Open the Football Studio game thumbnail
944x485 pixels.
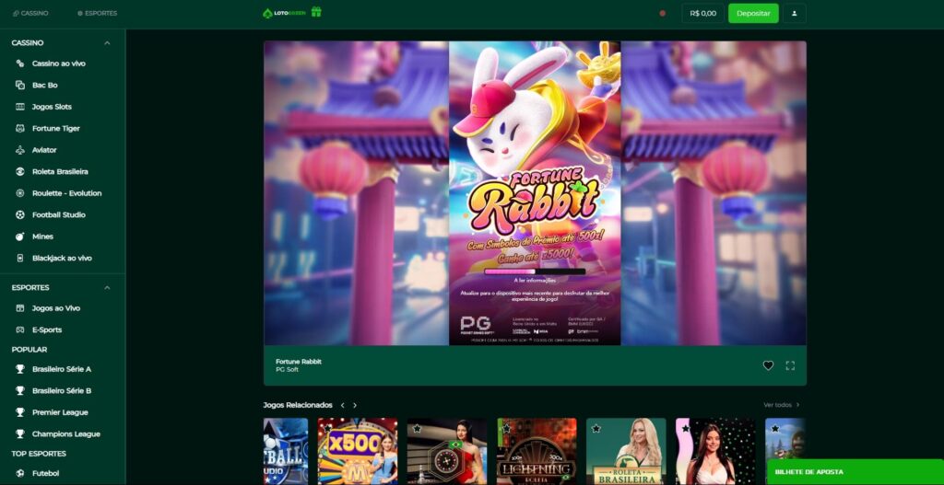pyautogui.click(x=286, y=451)
